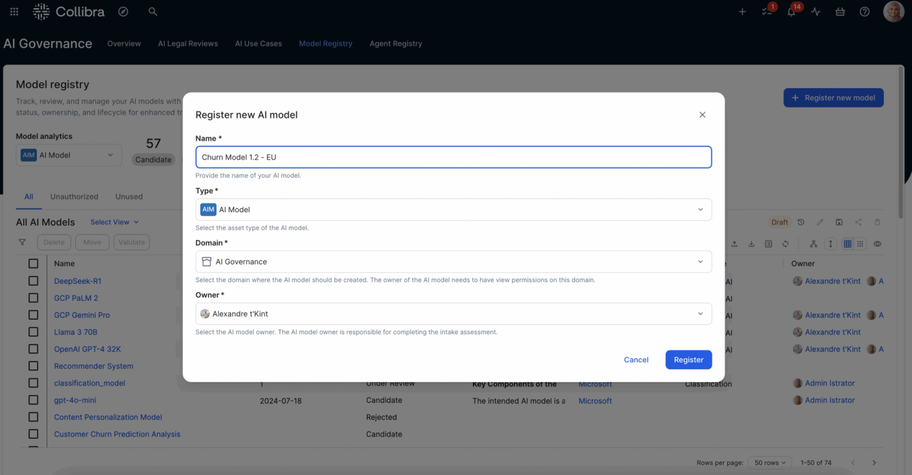Export the model list with the upload icon
Viewport: 912px width, 475px height.
point(734,243)
